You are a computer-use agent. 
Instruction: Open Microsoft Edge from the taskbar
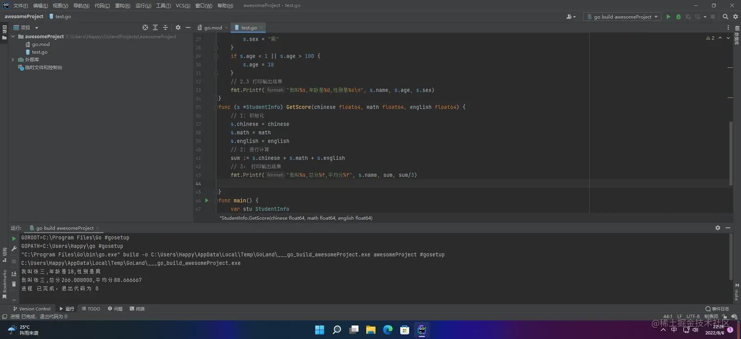pos(388,330)
